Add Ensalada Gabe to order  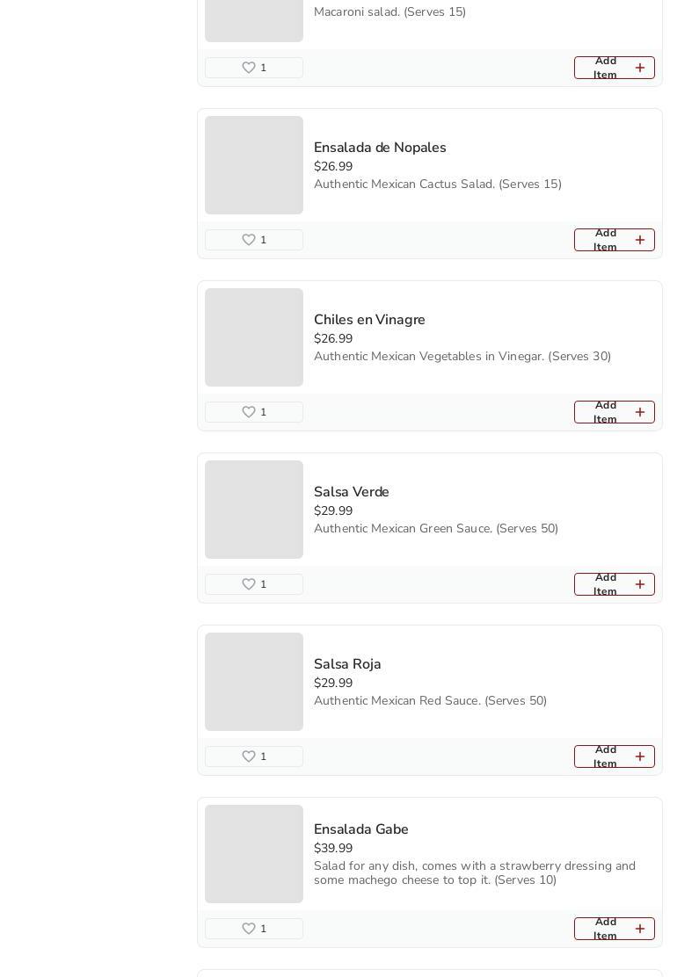point(614,929)
